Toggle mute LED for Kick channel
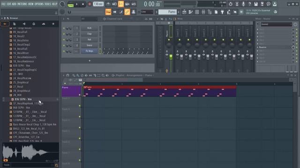 tap(64, 28)
